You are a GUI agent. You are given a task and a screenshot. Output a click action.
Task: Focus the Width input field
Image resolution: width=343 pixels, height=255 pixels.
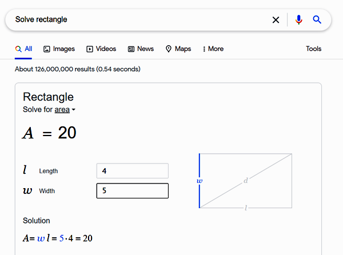[133, 190]
